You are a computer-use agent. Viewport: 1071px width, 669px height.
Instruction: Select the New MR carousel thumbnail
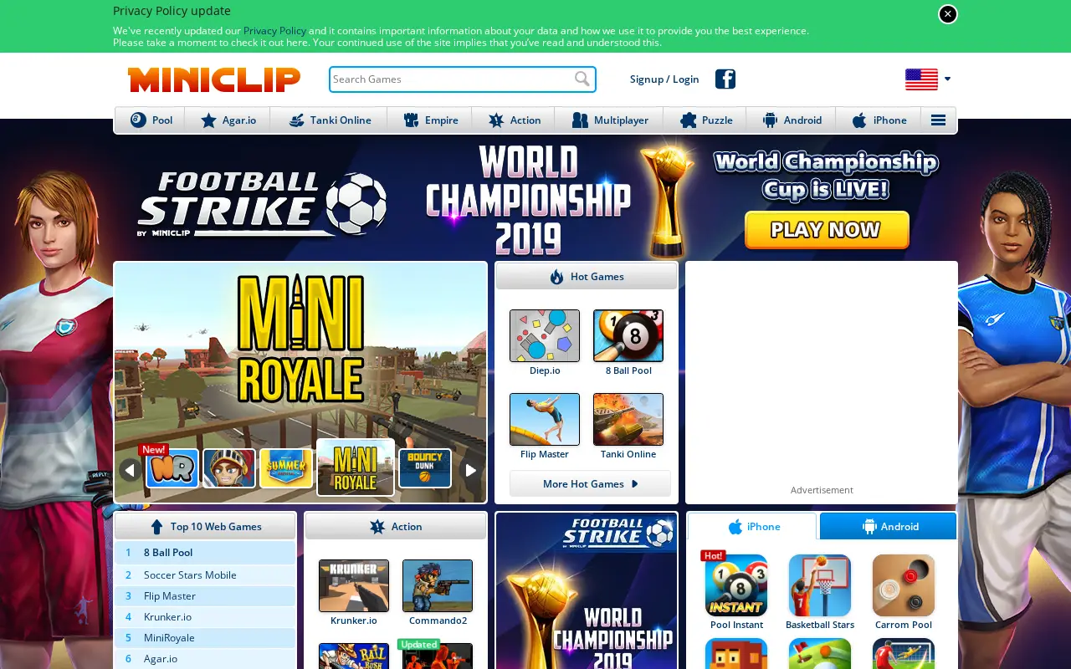coord(172,468)
